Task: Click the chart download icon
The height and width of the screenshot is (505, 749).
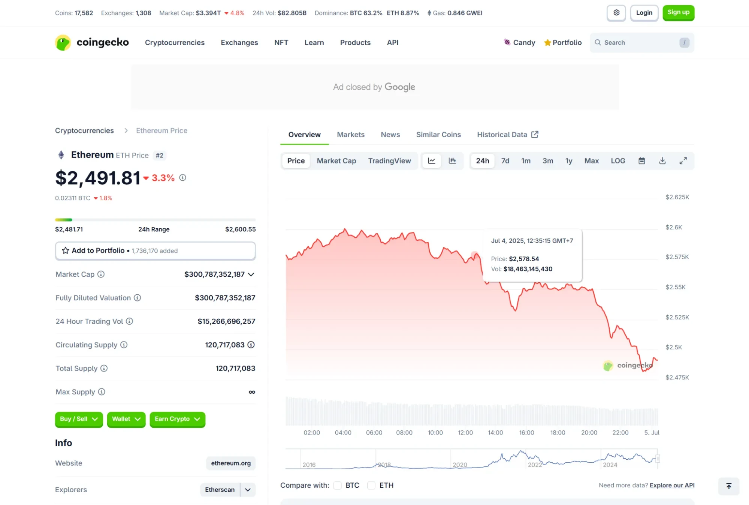Action: tap(662, 161)
